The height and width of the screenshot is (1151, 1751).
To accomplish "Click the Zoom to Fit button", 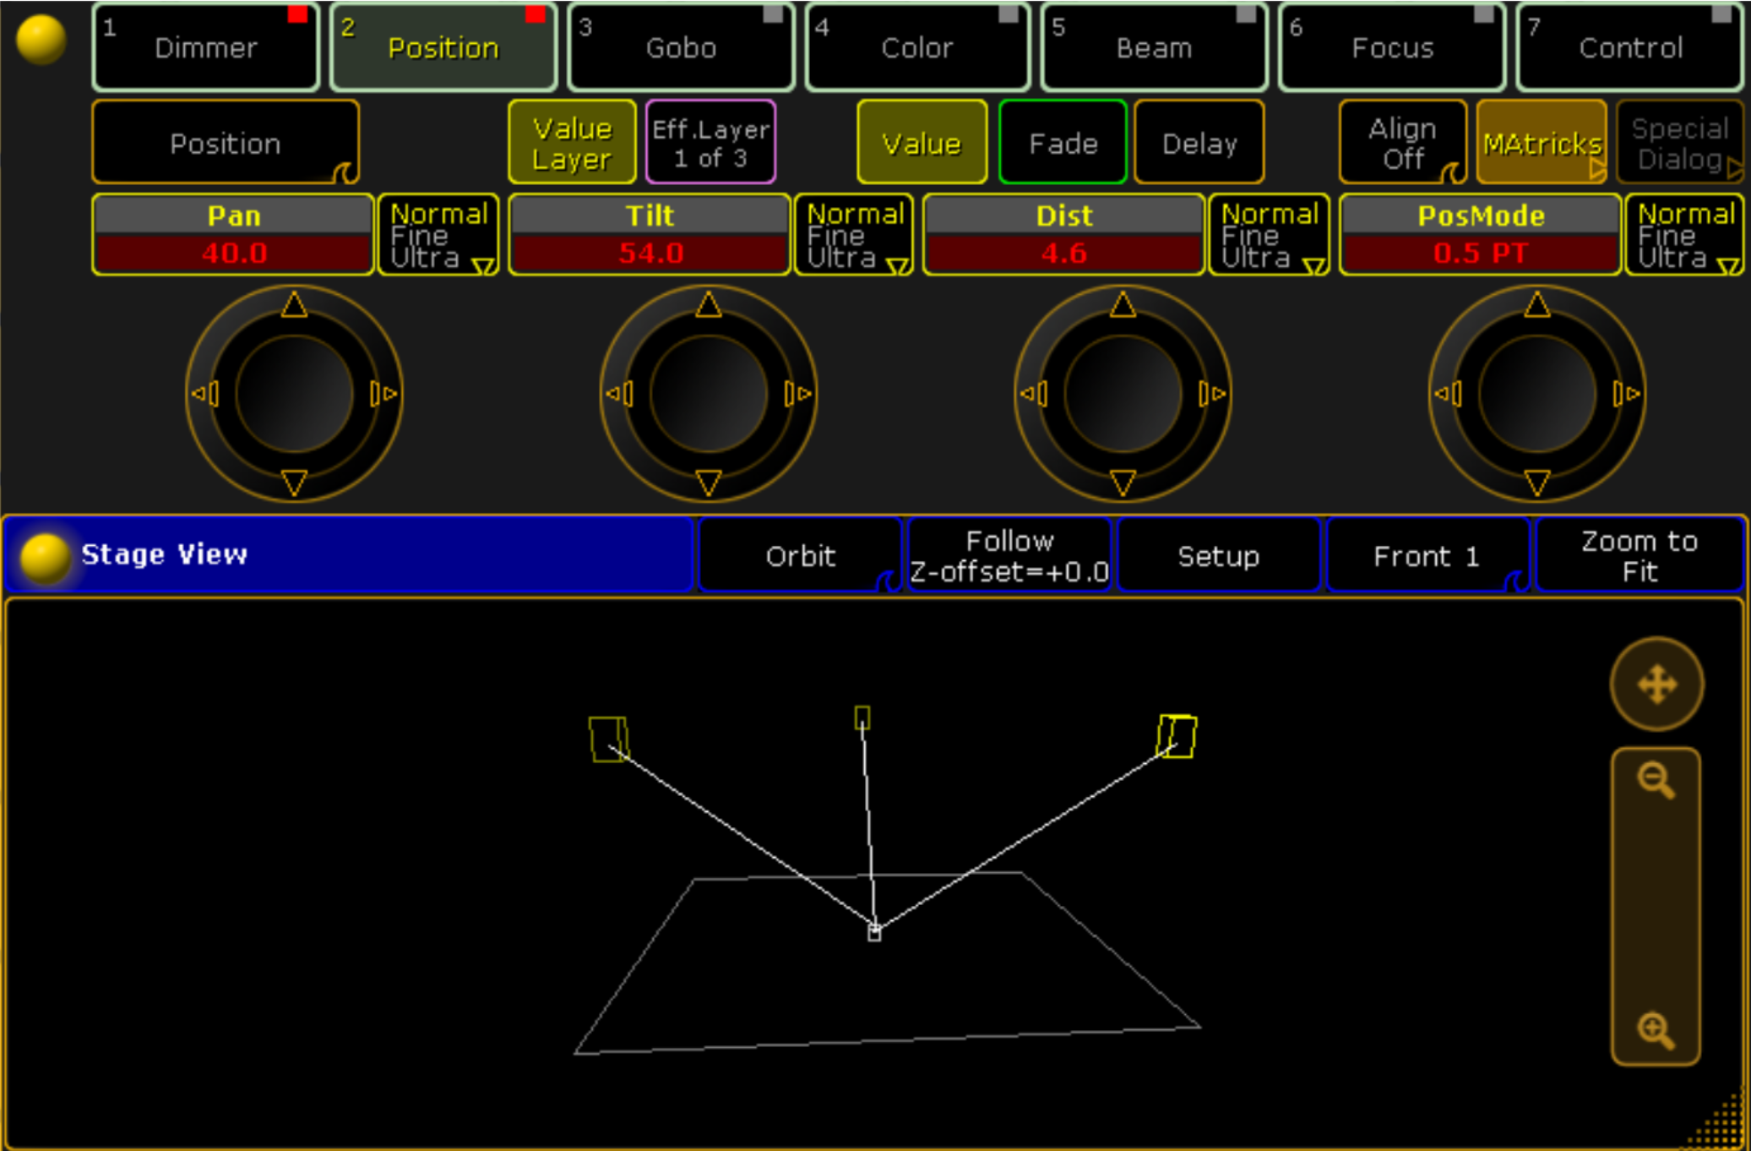I will [x=1640, y=556].
